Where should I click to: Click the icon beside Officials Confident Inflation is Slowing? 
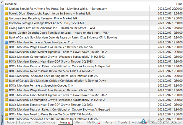7,81
